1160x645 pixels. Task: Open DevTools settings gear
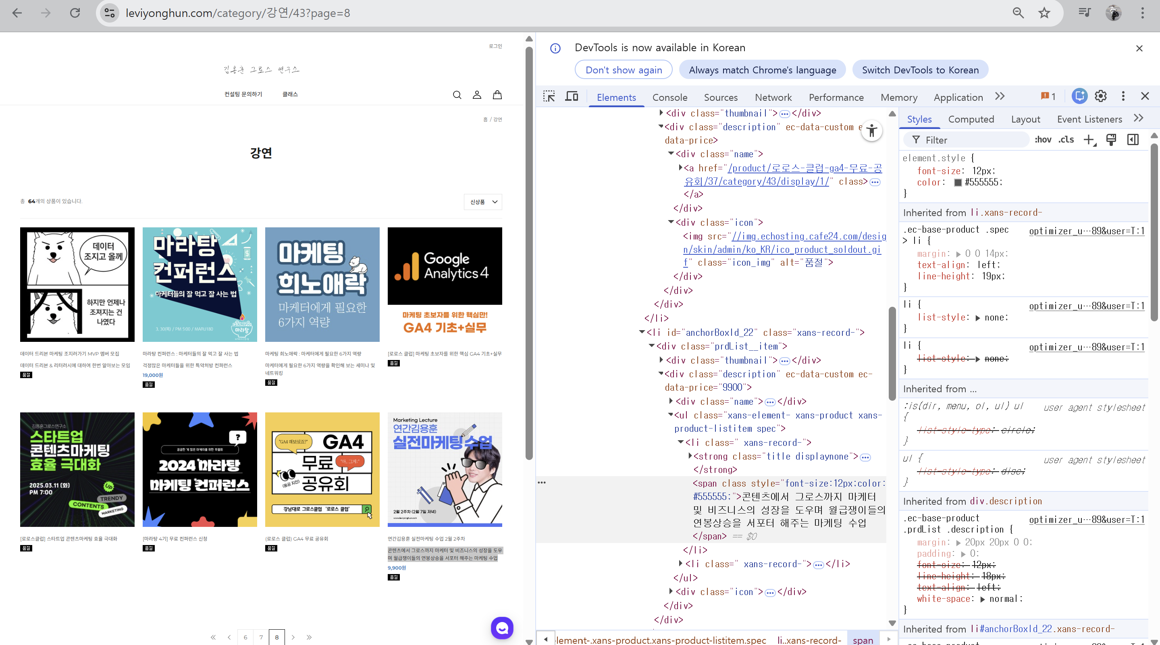(1101, 96)
